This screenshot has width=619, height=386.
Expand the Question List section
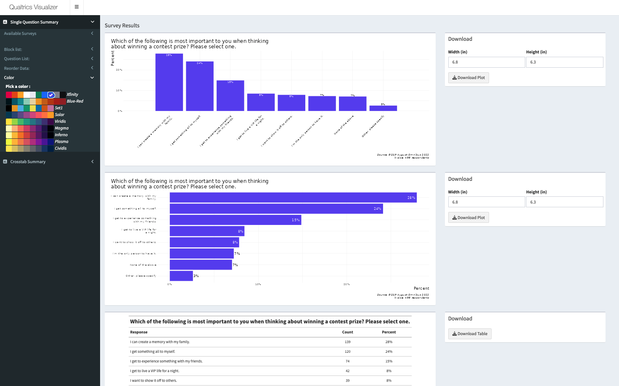(92, 58)
